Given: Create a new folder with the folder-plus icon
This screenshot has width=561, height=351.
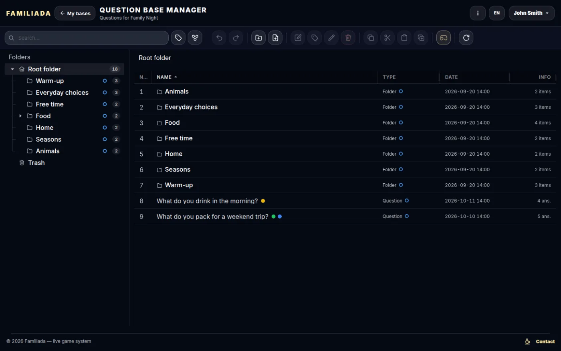Looking at the screenshot, I should [x=258, y=38].
